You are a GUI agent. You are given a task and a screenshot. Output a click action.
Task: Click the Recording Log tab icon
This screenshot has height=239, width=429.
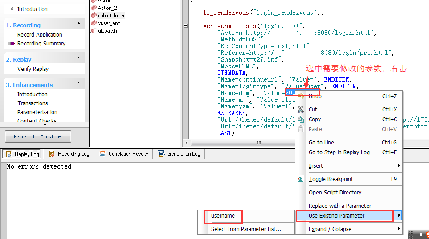click(52, 154)
